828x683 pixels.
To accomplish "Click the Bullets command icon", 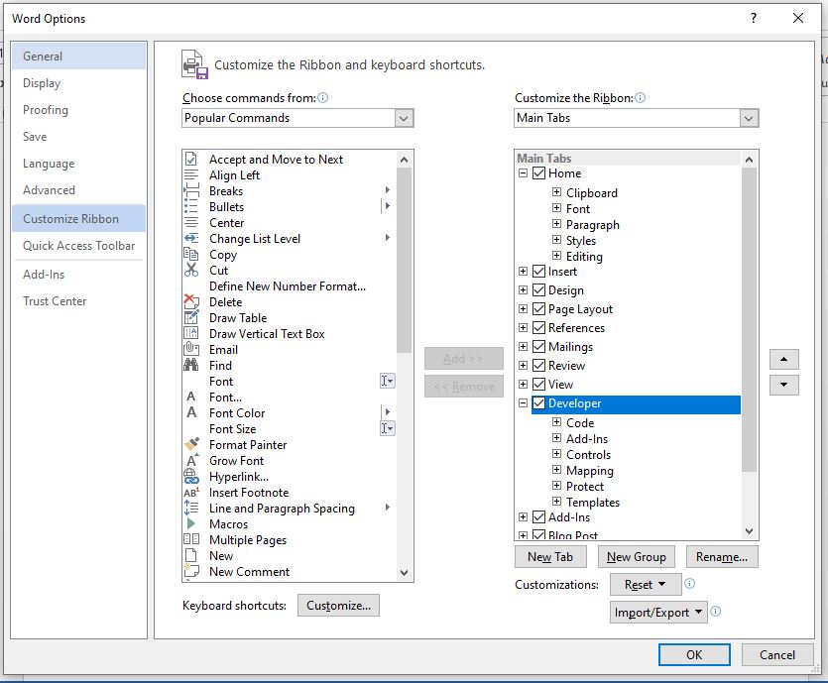I will [x=191, y=206].
